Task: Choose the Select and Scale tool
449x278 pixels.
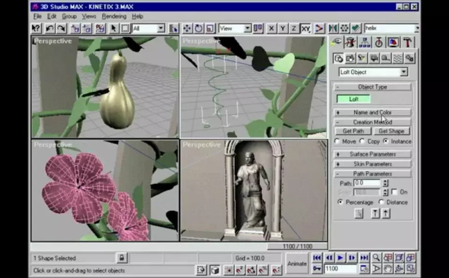Action: click(x=210, y=28)
